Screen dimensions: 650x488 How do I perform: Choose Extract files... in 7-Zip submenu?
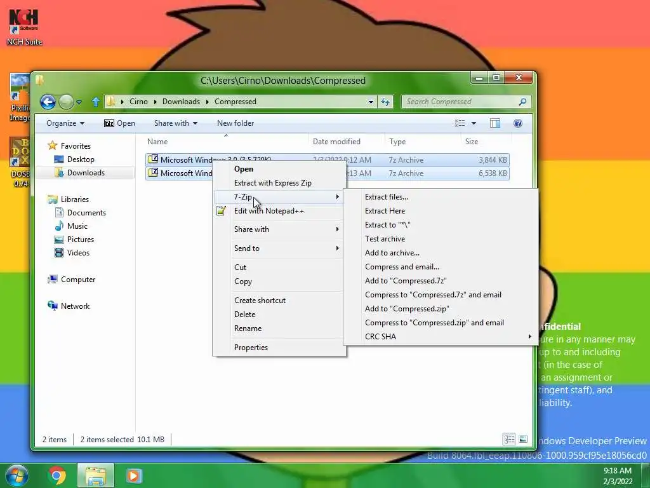point(441,197)
